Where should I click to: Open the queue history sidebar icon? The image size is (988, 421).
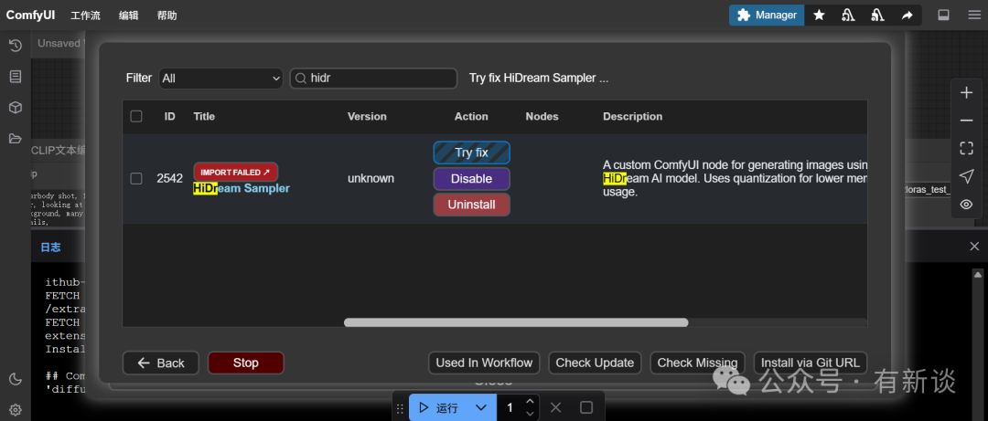click(x=16, y=46)
